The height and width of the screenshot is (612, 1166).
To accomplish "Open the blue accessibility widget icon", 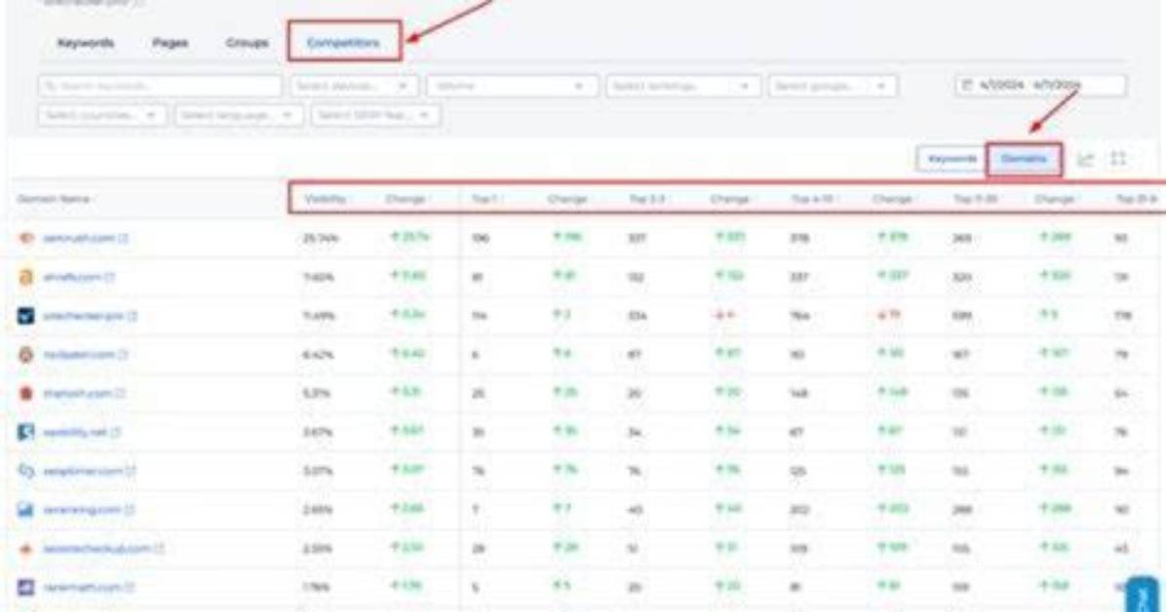I will pyautogui.click(x=1143, y=594).
